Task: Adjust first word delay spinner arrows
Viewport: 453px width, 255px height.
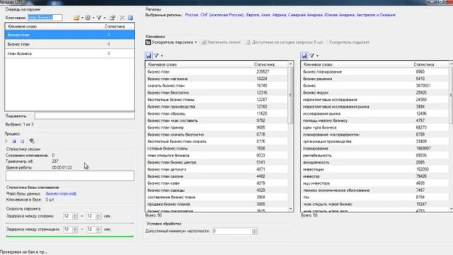Action: pyautogui.click(x=75, y=216)
